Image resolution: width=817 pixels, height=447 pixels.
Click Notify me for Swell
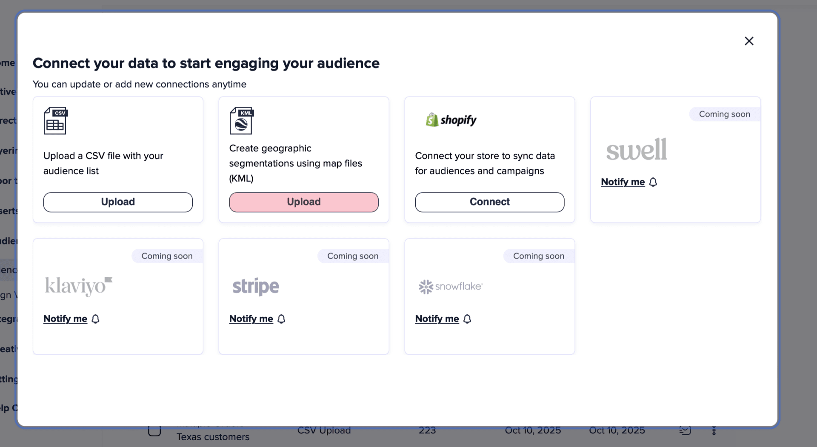click(x=623, y=182)
